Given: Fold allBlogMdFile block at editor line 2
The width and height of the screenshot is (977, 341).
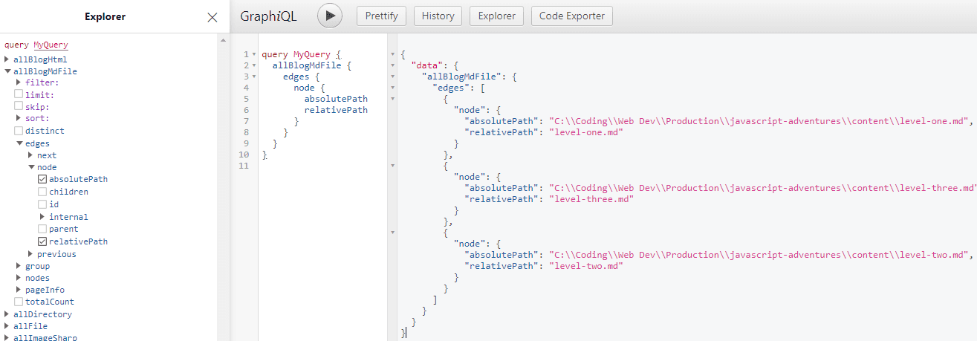Looking at the screenshot, I should [x=254, y=66].
